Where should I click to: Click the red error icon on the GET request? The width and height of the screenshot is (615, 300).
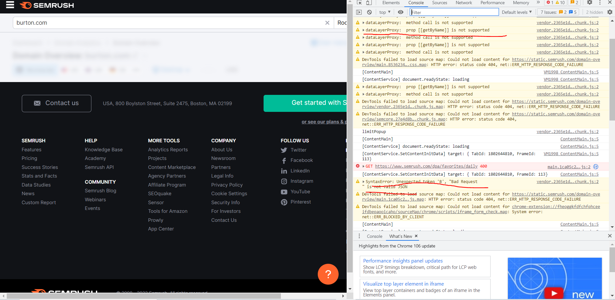point(358,166)
